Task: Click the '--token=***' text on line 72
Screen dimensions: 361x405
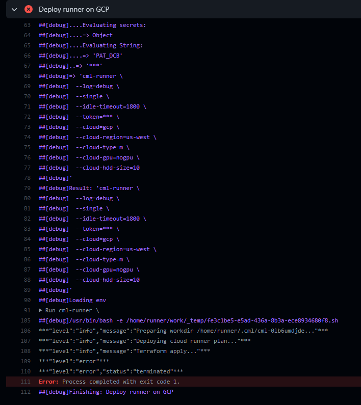Action: click(94, 117)
